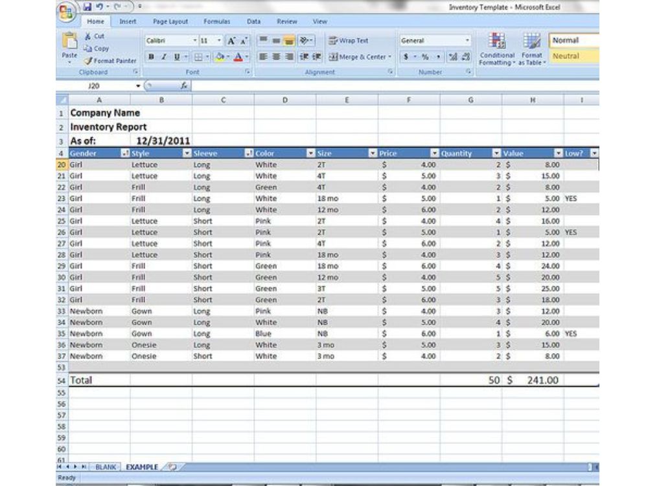
Task: Open the font size dropdown
Action: click(219, 40)
